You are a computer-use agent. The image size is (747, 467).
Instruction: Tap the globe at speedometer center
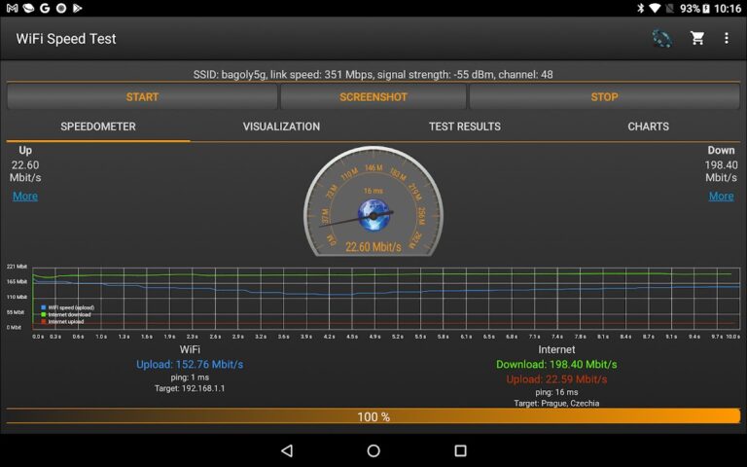pos(373,215)
